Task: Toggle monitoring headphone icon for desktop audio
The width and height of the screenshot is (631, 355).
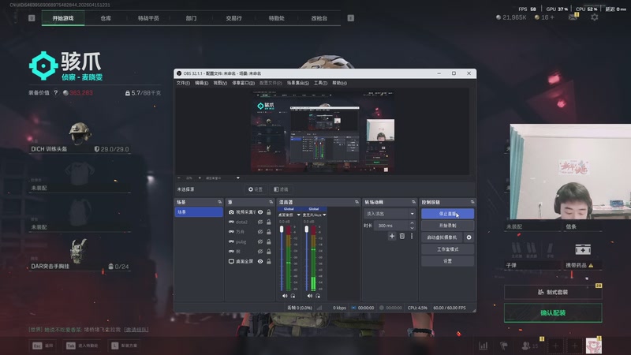Action: pos(293,296)
